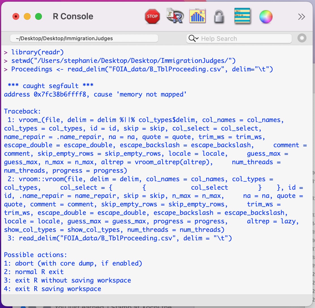The height and width of the screenshot is (308, 315).
Task: Click the read_delim command line text
Action: coord(142,69)
